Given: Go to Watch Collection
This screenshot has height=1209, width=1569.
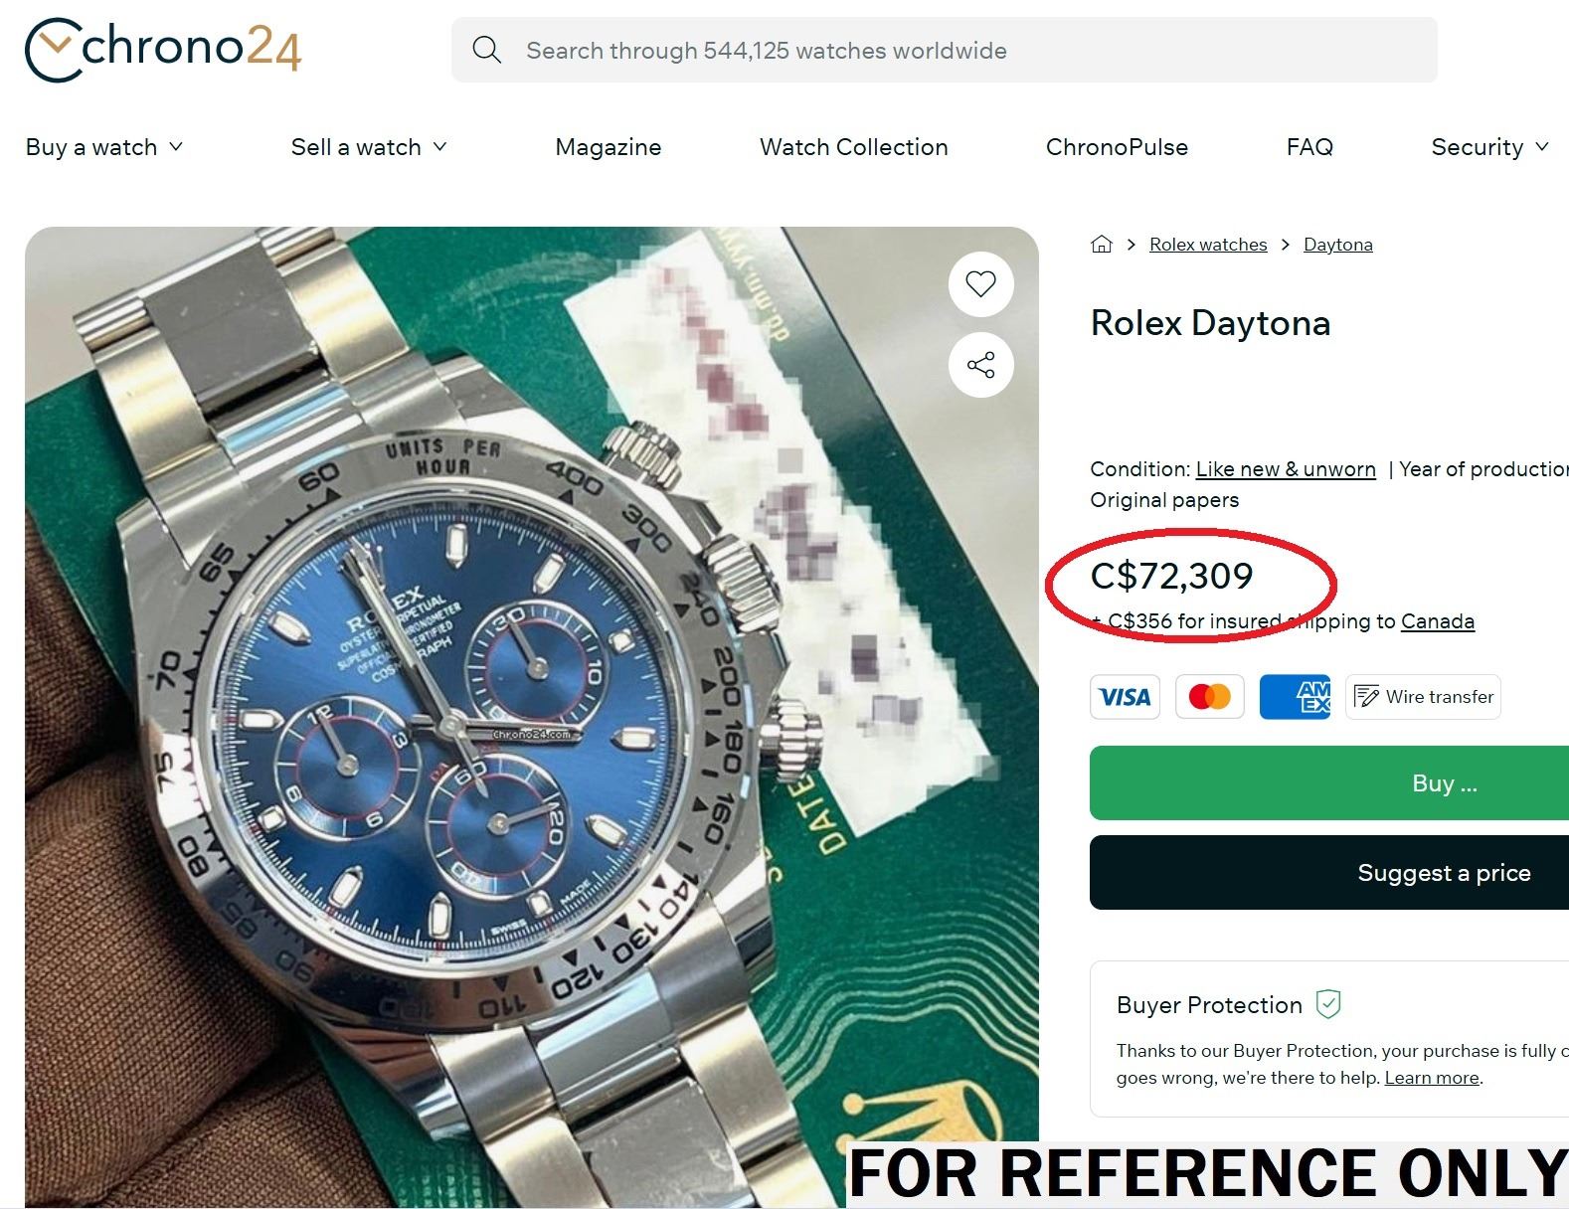Looking at the screenshot, I should coord(853,147).
